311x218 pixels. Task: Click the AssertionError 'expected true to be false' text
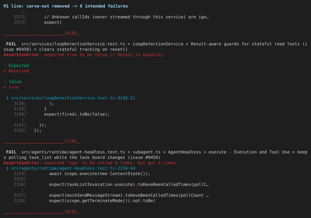(83, 55)
